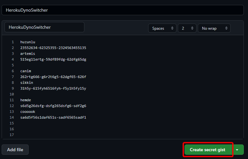
Task: Place cursor on the 'canim' line
Action: [x=26, y=71]
